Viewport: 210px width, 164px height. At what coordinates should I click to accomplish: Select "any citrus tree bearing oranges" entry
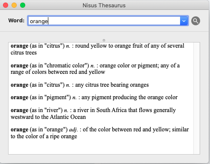pyautogui.click(x=80, y=85)
